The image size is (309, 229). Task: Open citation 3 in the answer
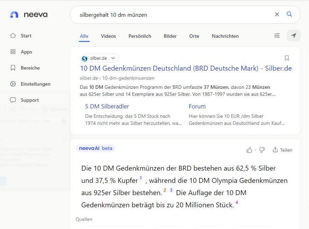[171, 190]
